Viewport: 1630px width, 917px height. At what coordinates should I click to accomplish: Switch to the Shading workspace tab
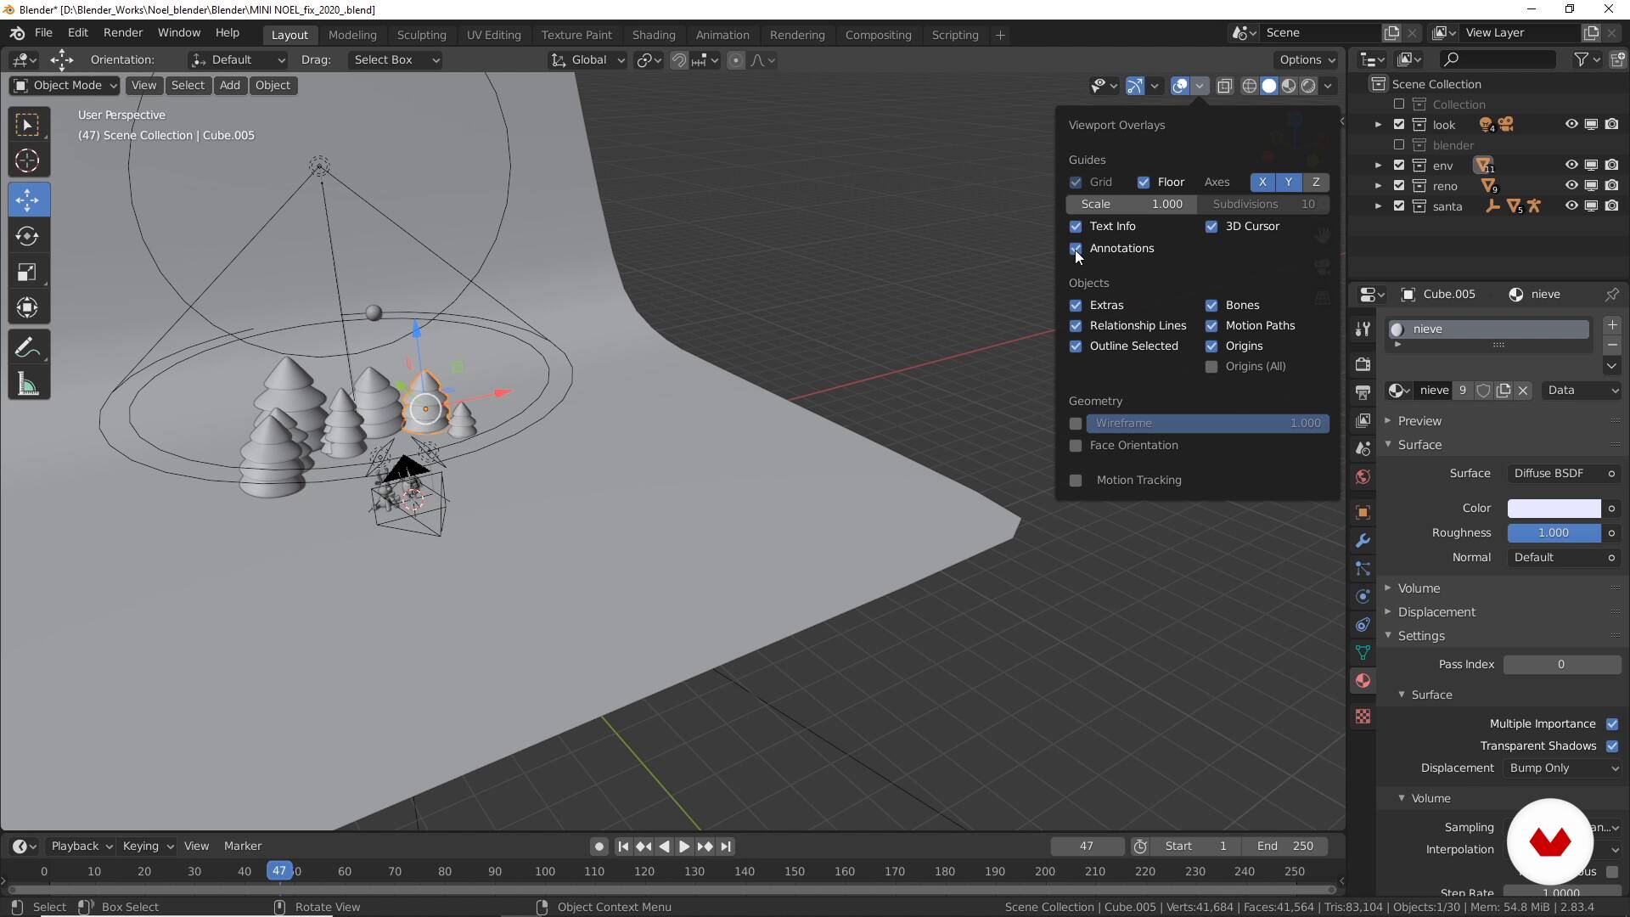click(x=653, y=35)
